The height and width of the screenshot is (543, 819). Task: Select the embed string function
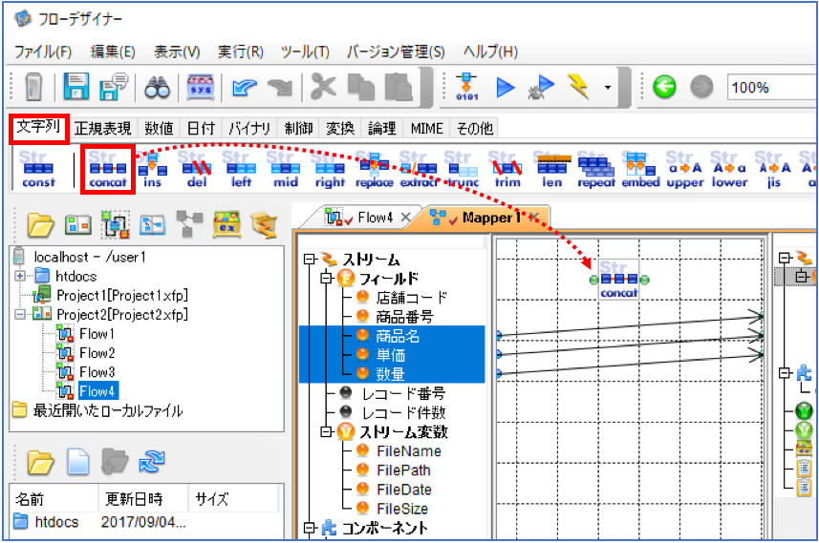click(x=640, y=170)
